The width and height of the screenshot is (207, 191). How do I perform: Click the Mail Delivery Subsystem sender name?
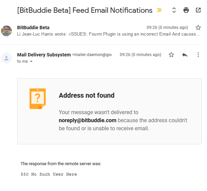pos(44,55)
